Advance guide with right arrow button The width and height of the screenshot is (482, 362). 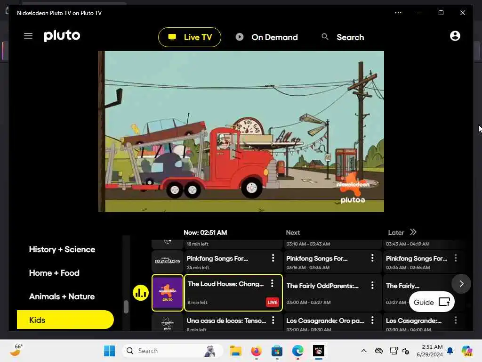[x=461, y=284]
